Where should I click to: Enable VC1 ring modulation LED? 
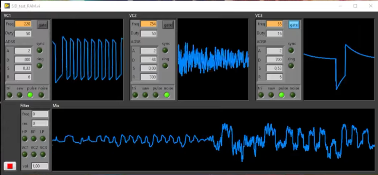[x=40, y=65]
